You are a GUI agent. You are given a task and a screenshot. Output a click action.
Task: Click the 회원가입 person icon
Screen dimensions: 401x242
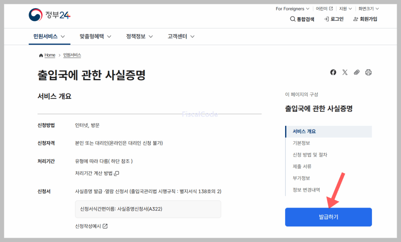coord(355,19)
